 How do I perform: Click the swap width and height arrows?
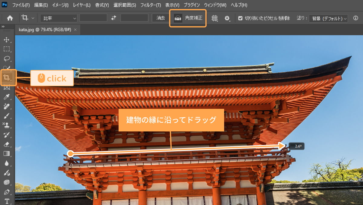click(x=113, y=18)
